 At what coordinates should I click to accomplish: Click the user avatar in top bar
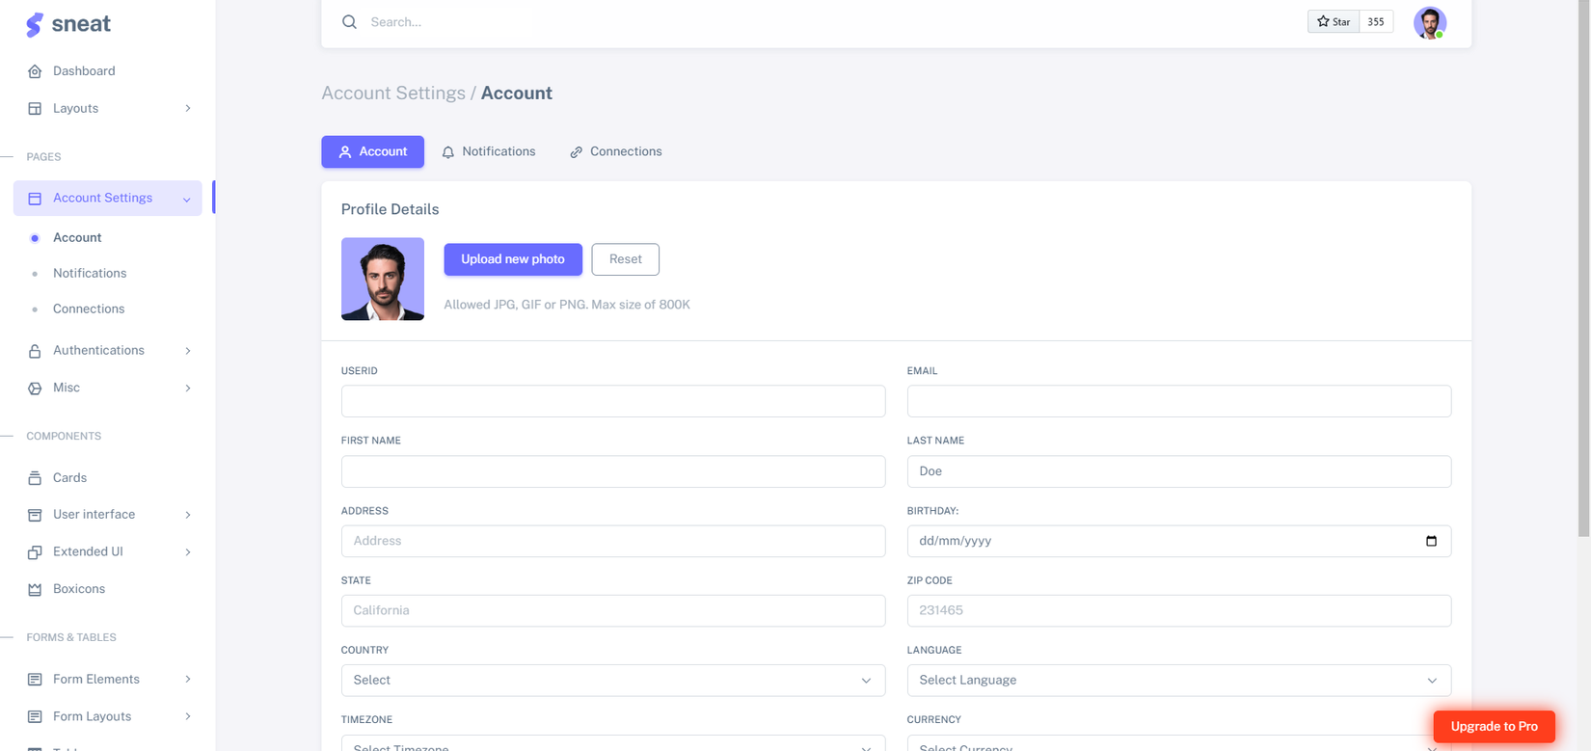(x=1429, y=22)
